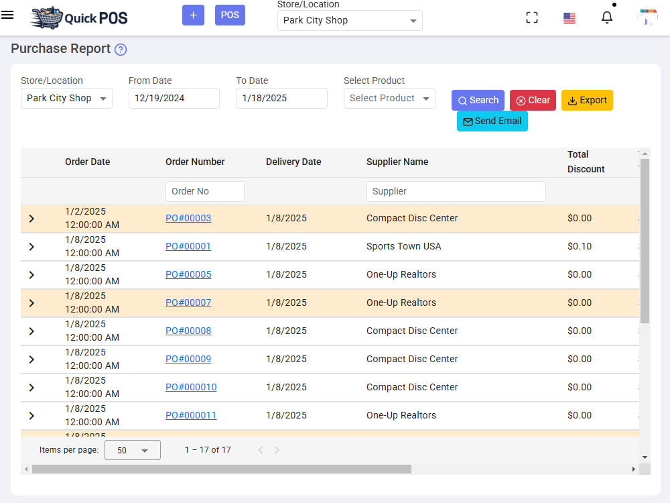Screen dimensions: 670x503
Task: Click Sports Town USA supplier cell
Action: coord(404,246)
